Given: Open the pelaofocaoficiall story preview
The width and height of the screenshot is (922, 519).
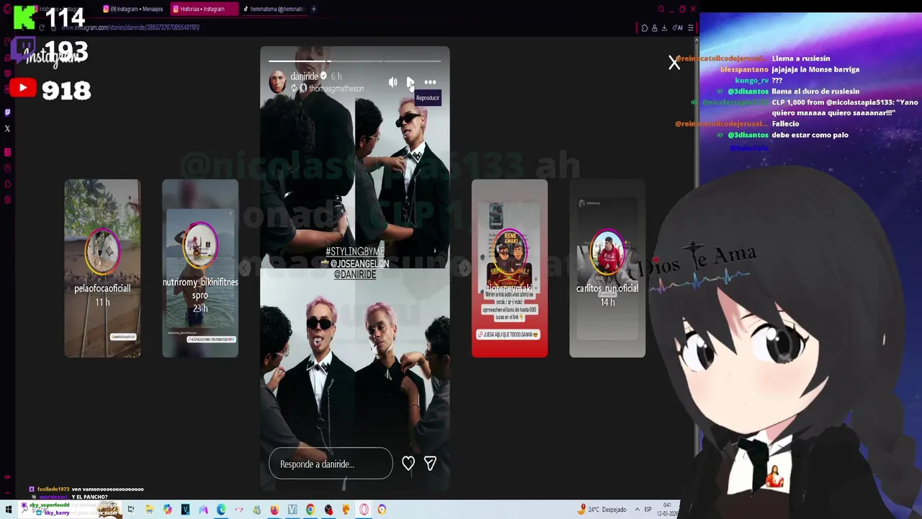Looking at the screenshot, I should click(x=102, y=268).
